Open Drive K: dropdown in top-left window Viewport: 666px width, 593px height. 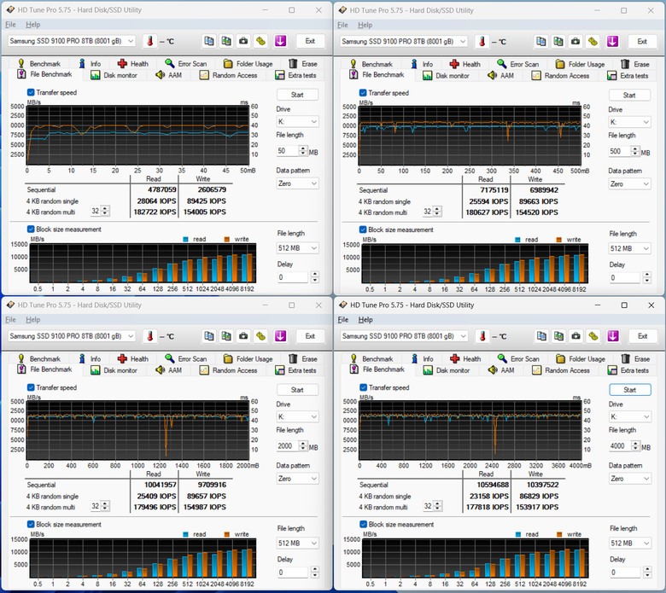(x=297, y=121)
